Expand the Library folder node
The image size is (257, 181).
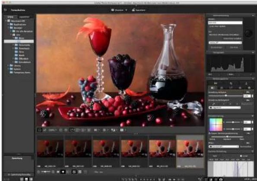click(x=8, y=65)
